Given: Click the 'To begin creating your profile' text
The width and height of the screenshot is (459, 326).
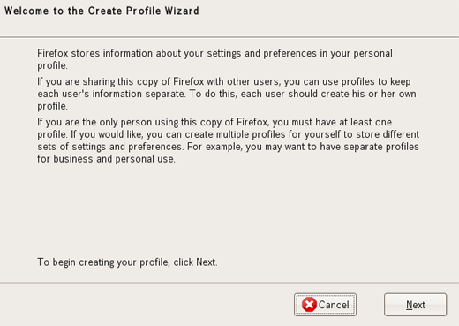Looking at the screenshot, I should (x=127, y=262).
